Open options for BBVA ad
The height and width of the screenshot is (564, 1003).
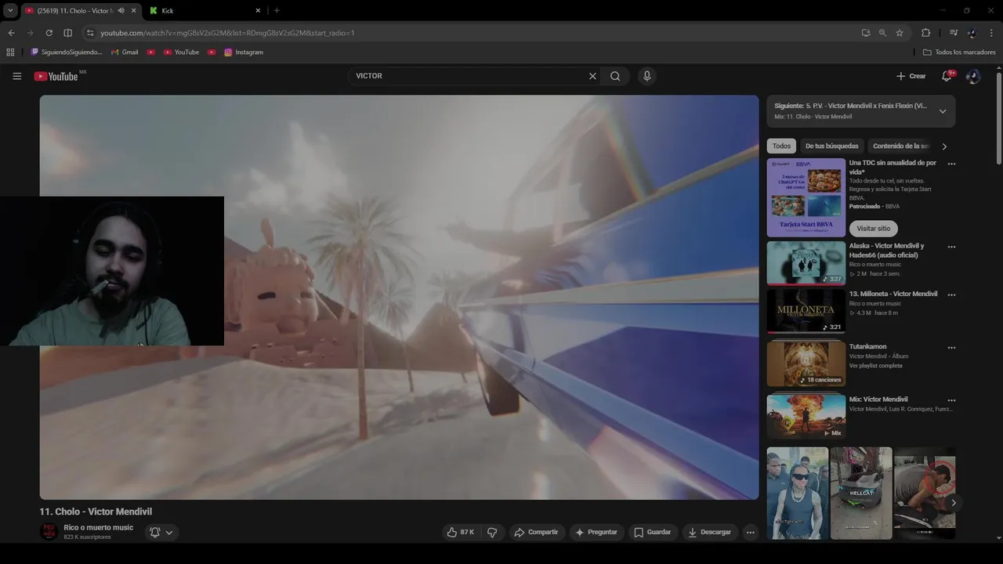point(951,164)
